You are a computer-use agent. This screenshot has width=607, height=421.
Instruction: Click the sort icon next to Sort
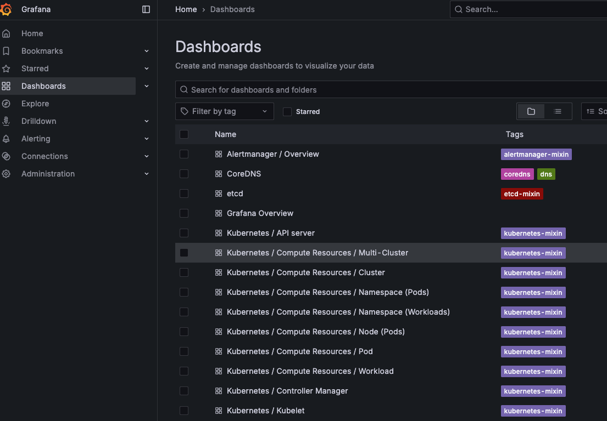(591, 111)
